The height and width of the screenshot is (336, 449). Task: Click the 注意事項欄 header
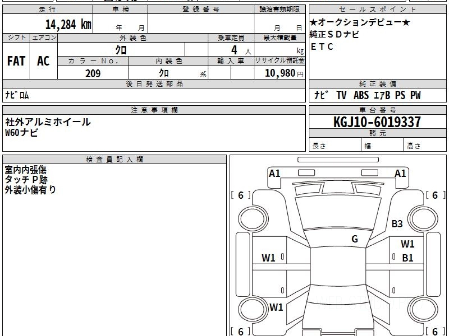click(154, 110)
